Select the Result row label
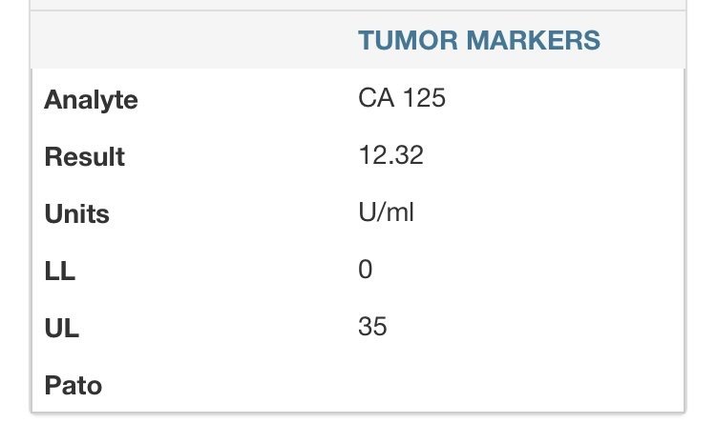 tap(84, 156)
